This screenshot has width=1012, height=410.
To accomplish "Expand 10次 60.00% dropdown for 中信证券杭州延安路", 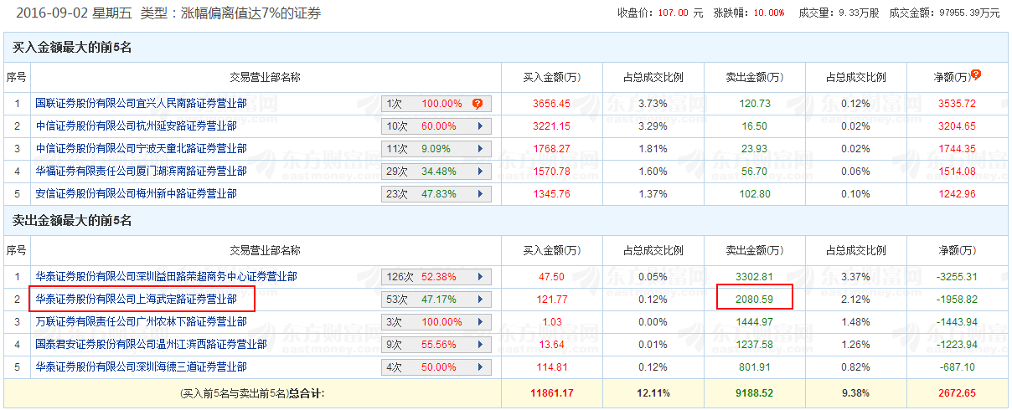I will tap(480, 126).
